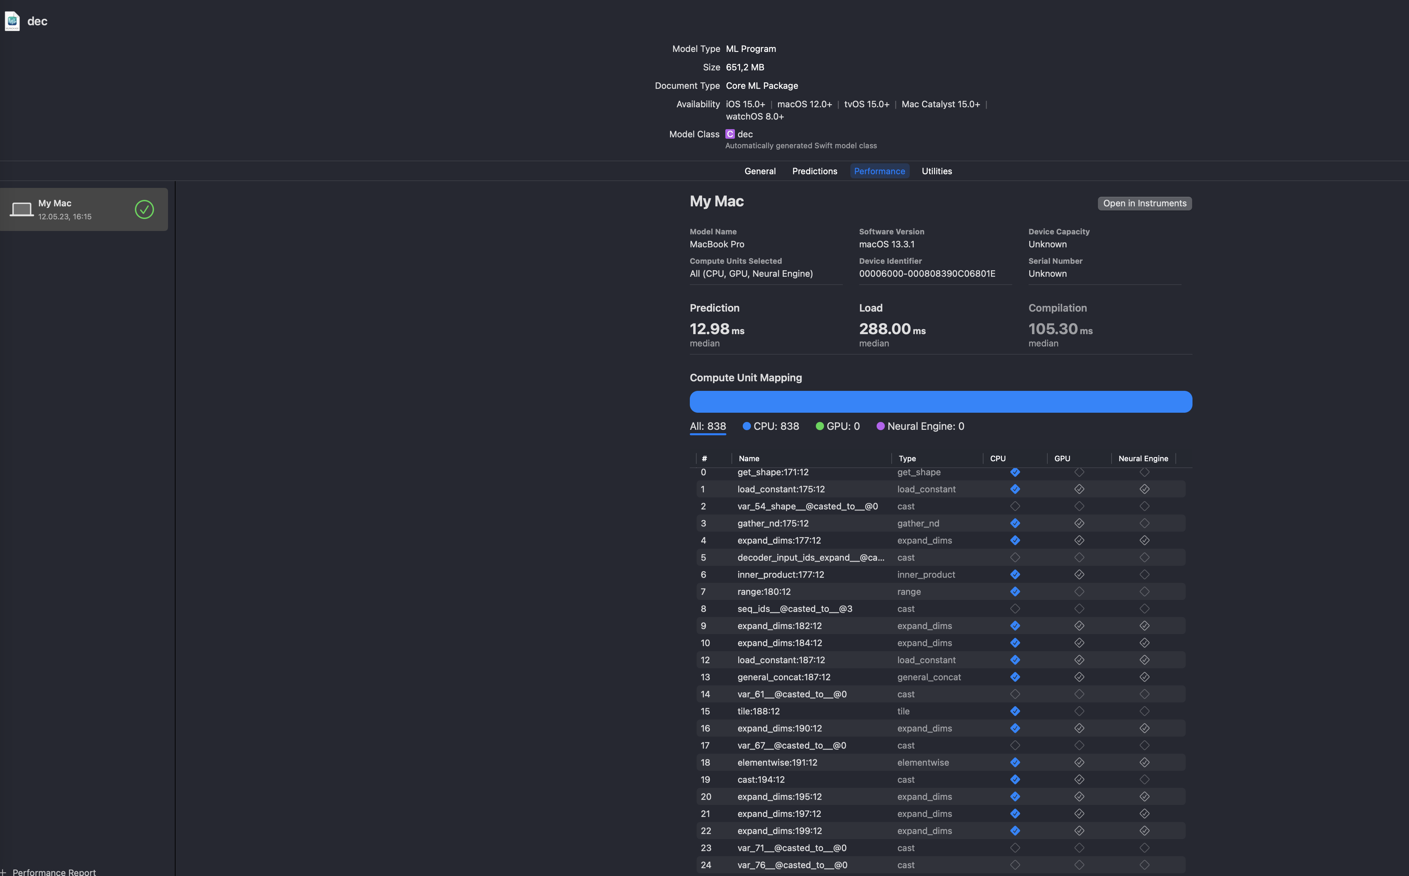The height and width of the screenshot is (876, 1409).
Task: Click GPU diamond for cast:194:12 row
Action: click(1079, 780)
